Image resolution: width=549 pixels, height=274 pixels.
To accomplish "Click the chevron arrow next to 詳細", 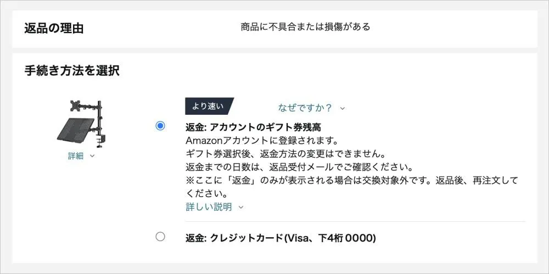I will point(92,156).
